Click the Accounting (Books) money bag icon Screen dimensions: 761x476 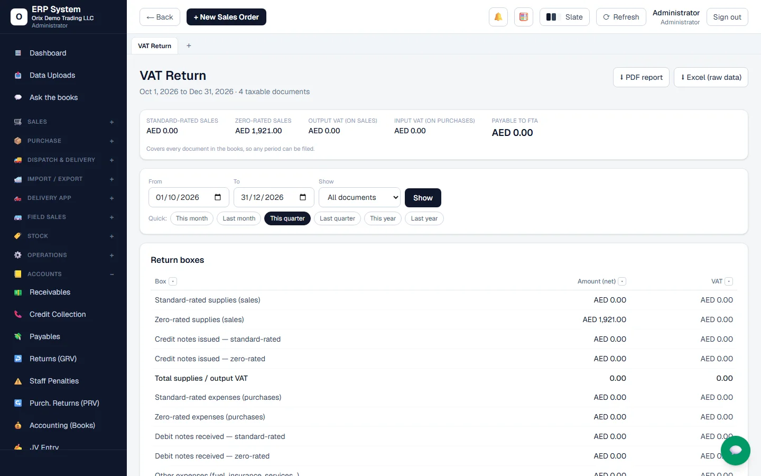click(x=18, y=425)
